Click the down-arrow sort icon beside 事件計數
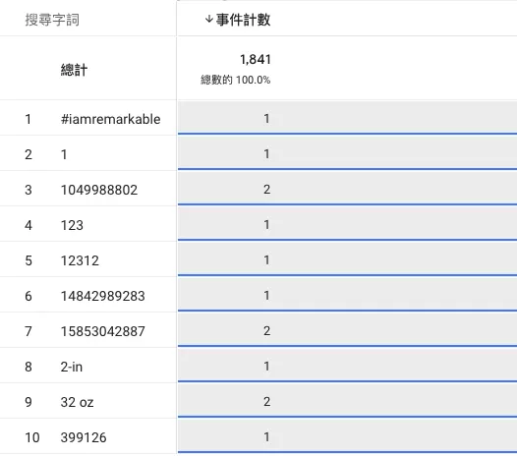 point(208,19)
